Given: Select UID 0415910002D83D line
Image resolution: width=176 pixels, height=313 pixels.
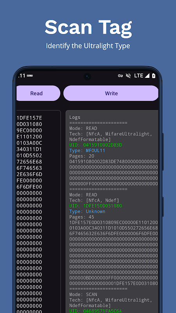Looking at the screenshot, I should click(x=95, y=145).
